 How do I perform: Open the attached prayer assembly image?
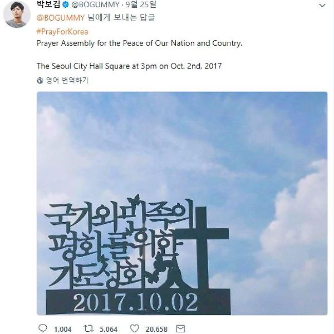182,203
